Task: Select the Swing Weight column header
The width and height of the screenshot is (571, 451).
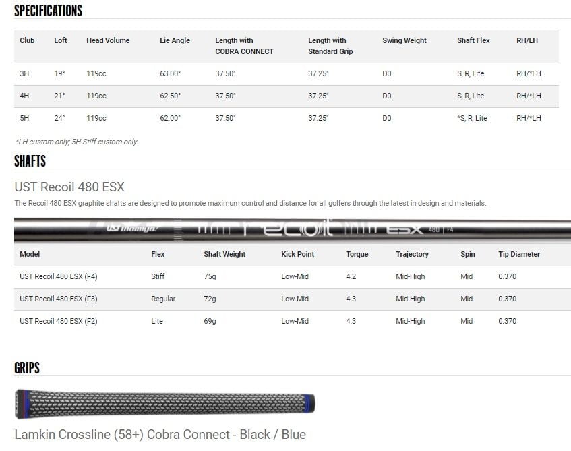Action: point(404,40)
